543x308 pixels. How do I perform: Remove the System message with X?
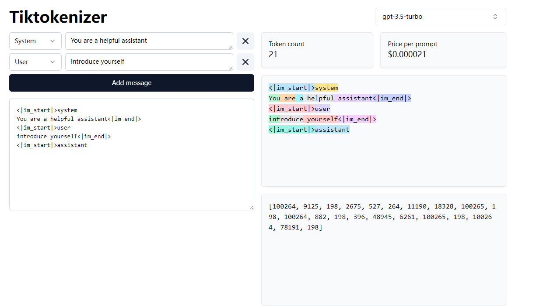point(245,41)
